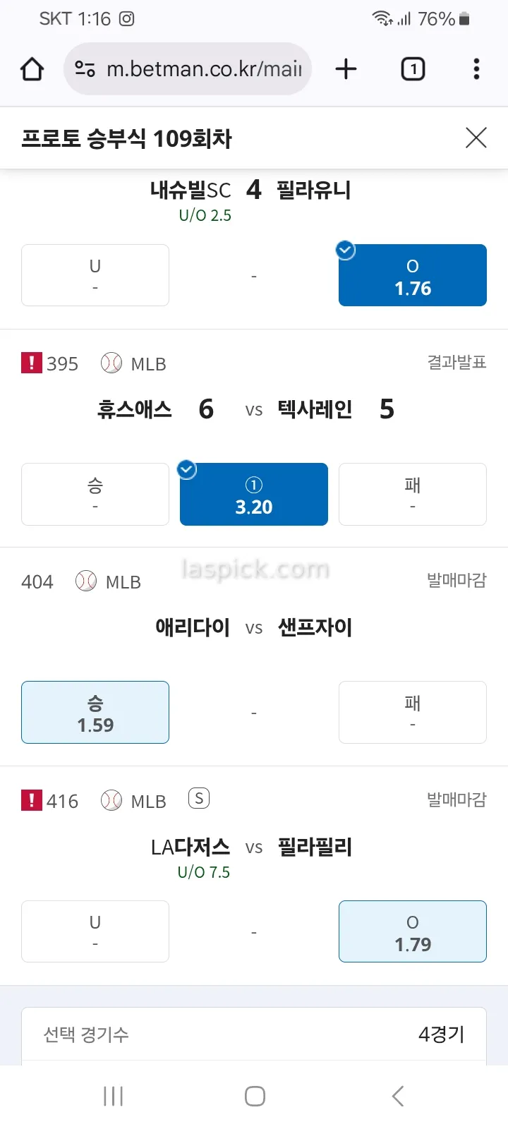Toggle the ① 3.20 selection for match 395

[x=254, y=495]
